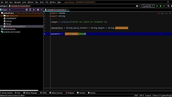Viewport: 172px width, 97px height.
Task: Click Python 3.11 interpreter selector
Action: tap(162, 96)
